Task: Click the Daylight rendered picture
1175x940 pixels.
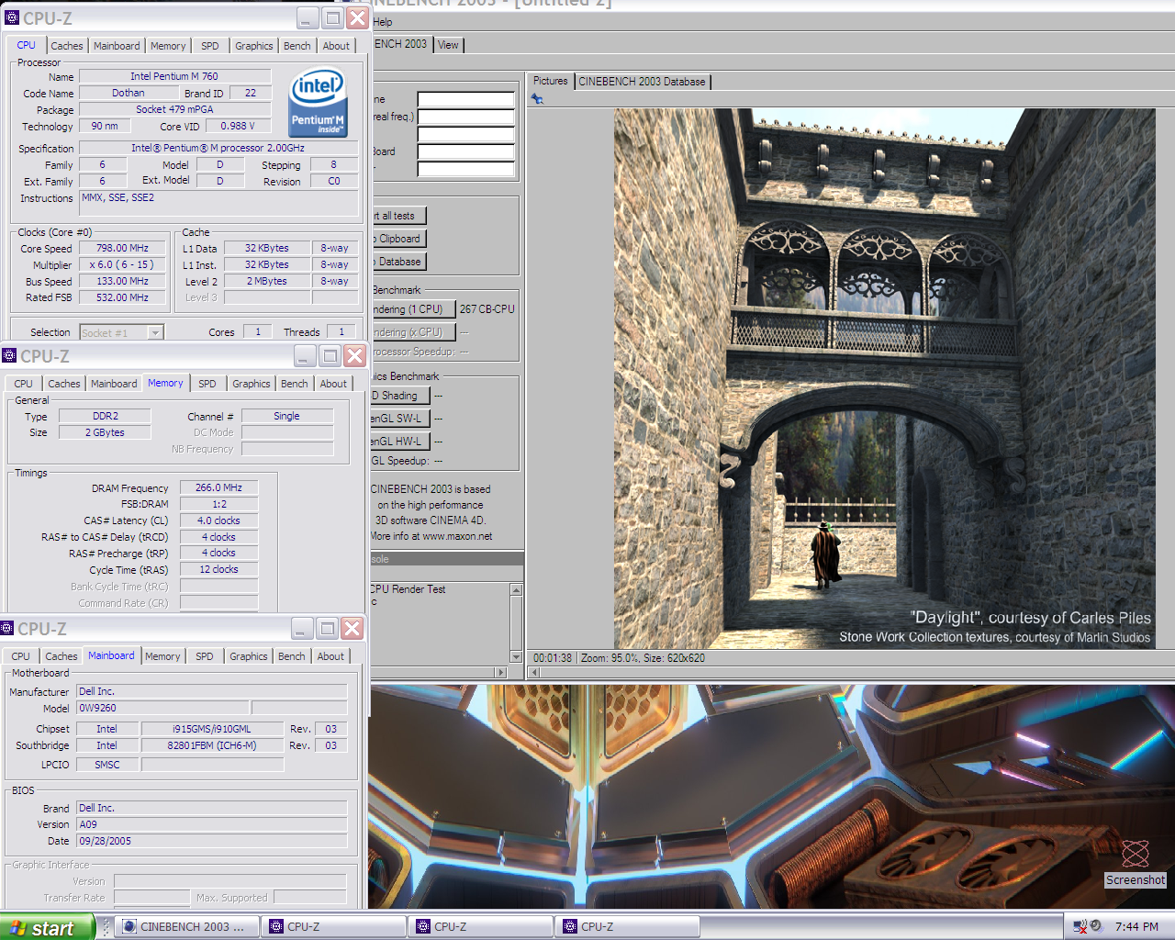Action: click(884, 378)
